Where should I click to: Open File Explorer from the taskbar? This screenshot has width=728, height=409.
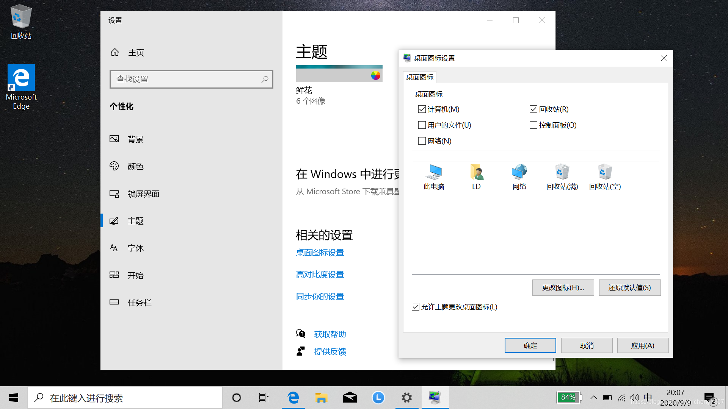tap(321, 398)
